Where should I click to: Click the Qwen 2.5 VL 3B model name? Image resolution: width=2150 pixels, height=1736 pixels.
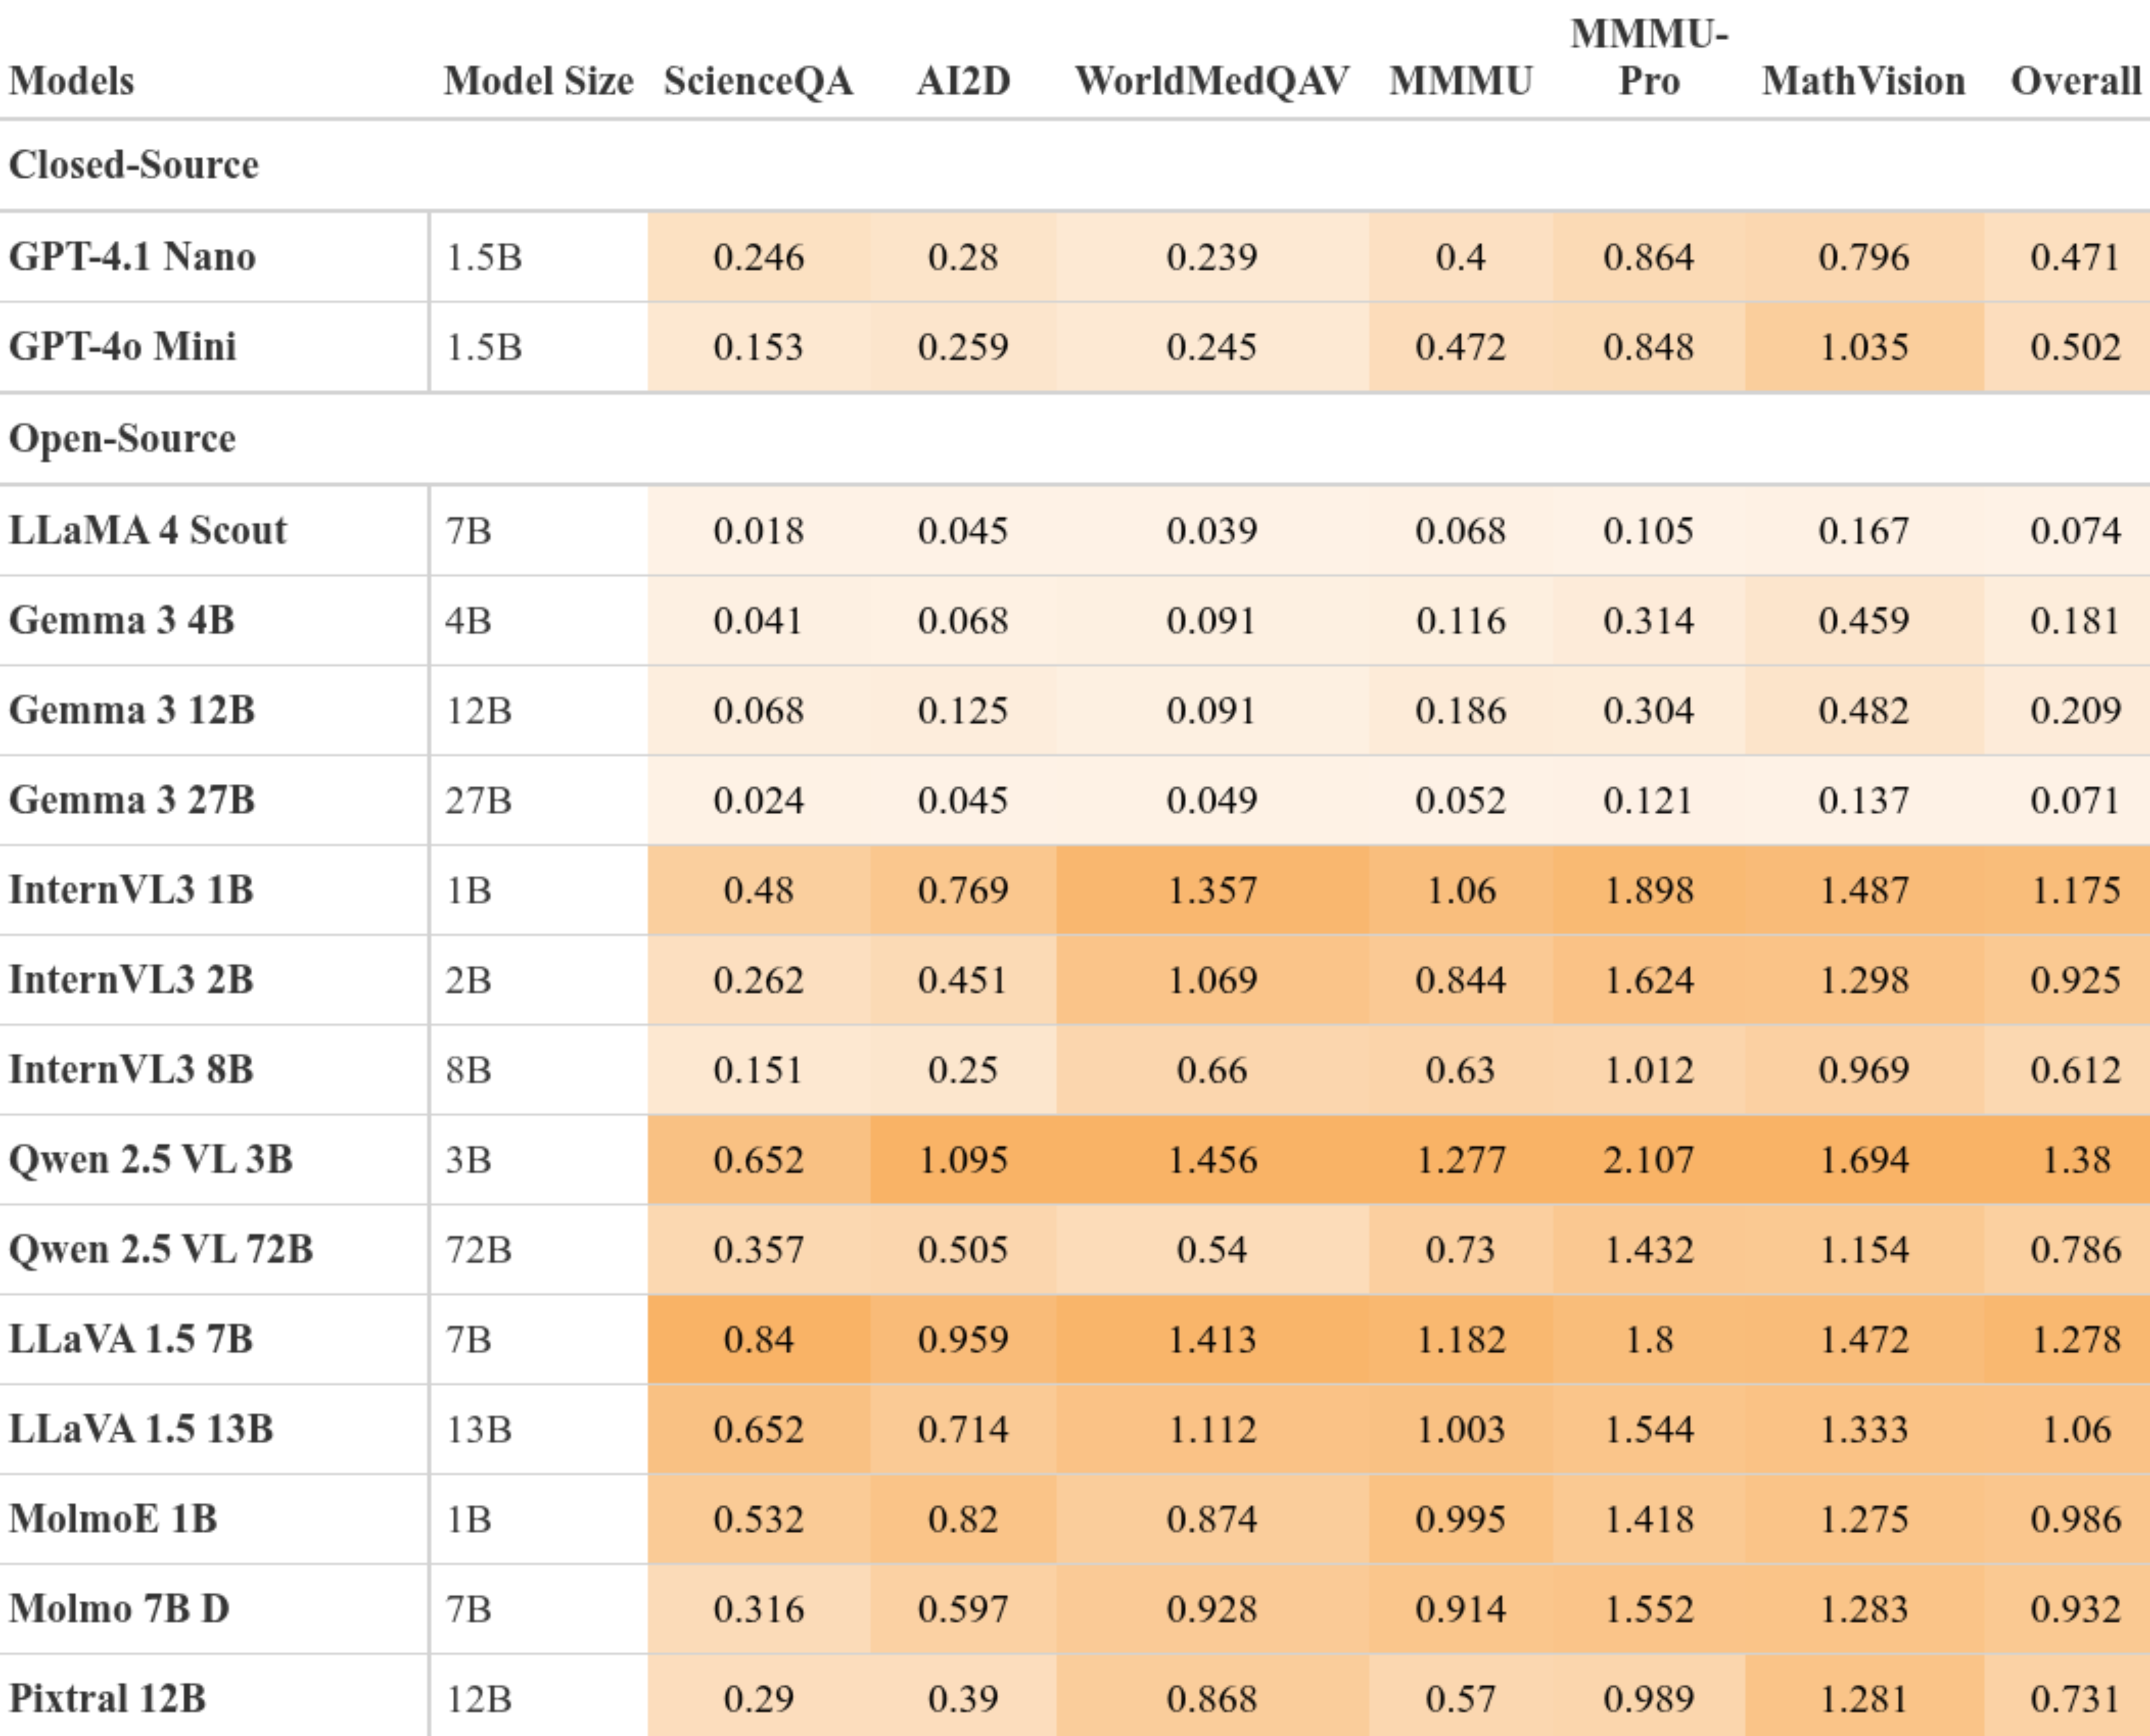[150, 1159]
